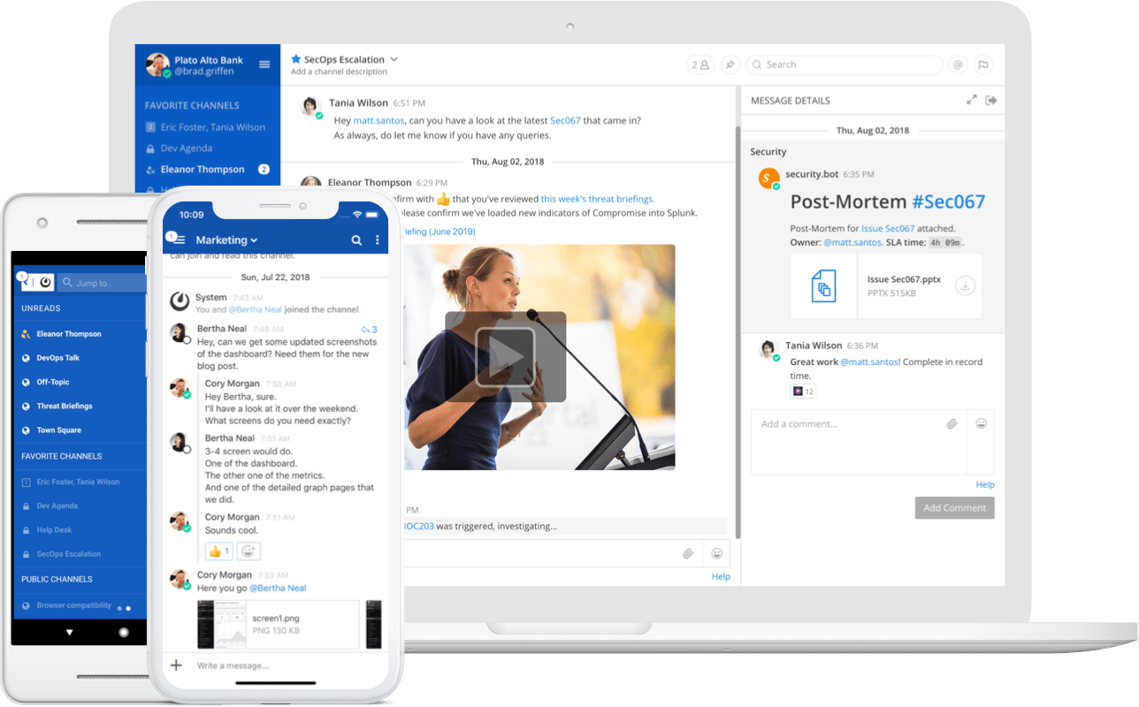The height and width of the screenshot is (707, 1139).
Task: Open the Issue Sec067 link
Action: tap(888, 228)
